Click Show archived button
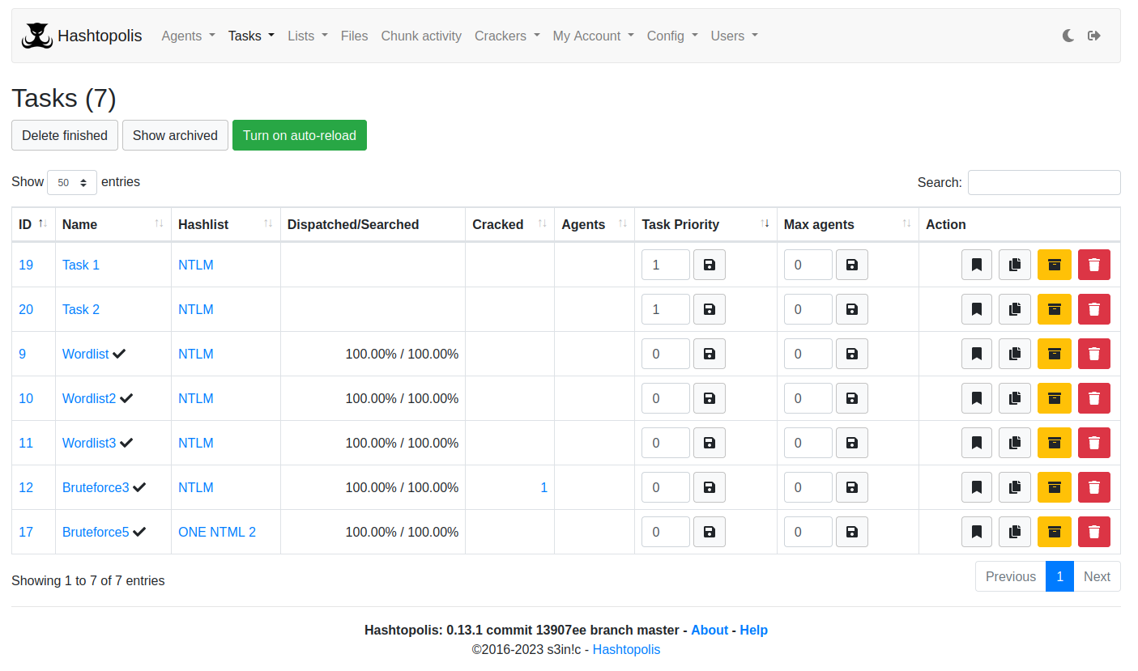 pos(175,135)
